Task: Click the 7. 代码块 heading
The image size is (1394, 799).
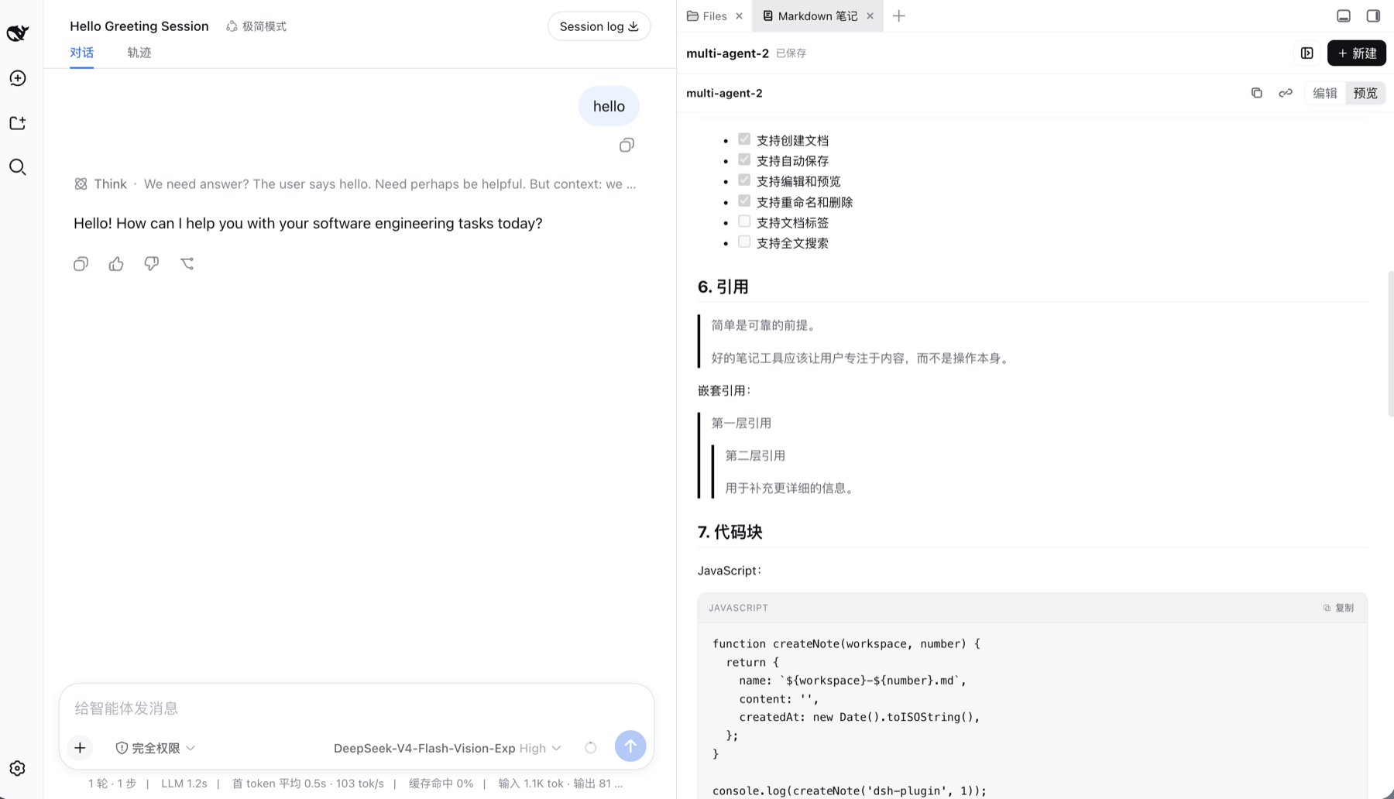Action: [x=730, y=532]
